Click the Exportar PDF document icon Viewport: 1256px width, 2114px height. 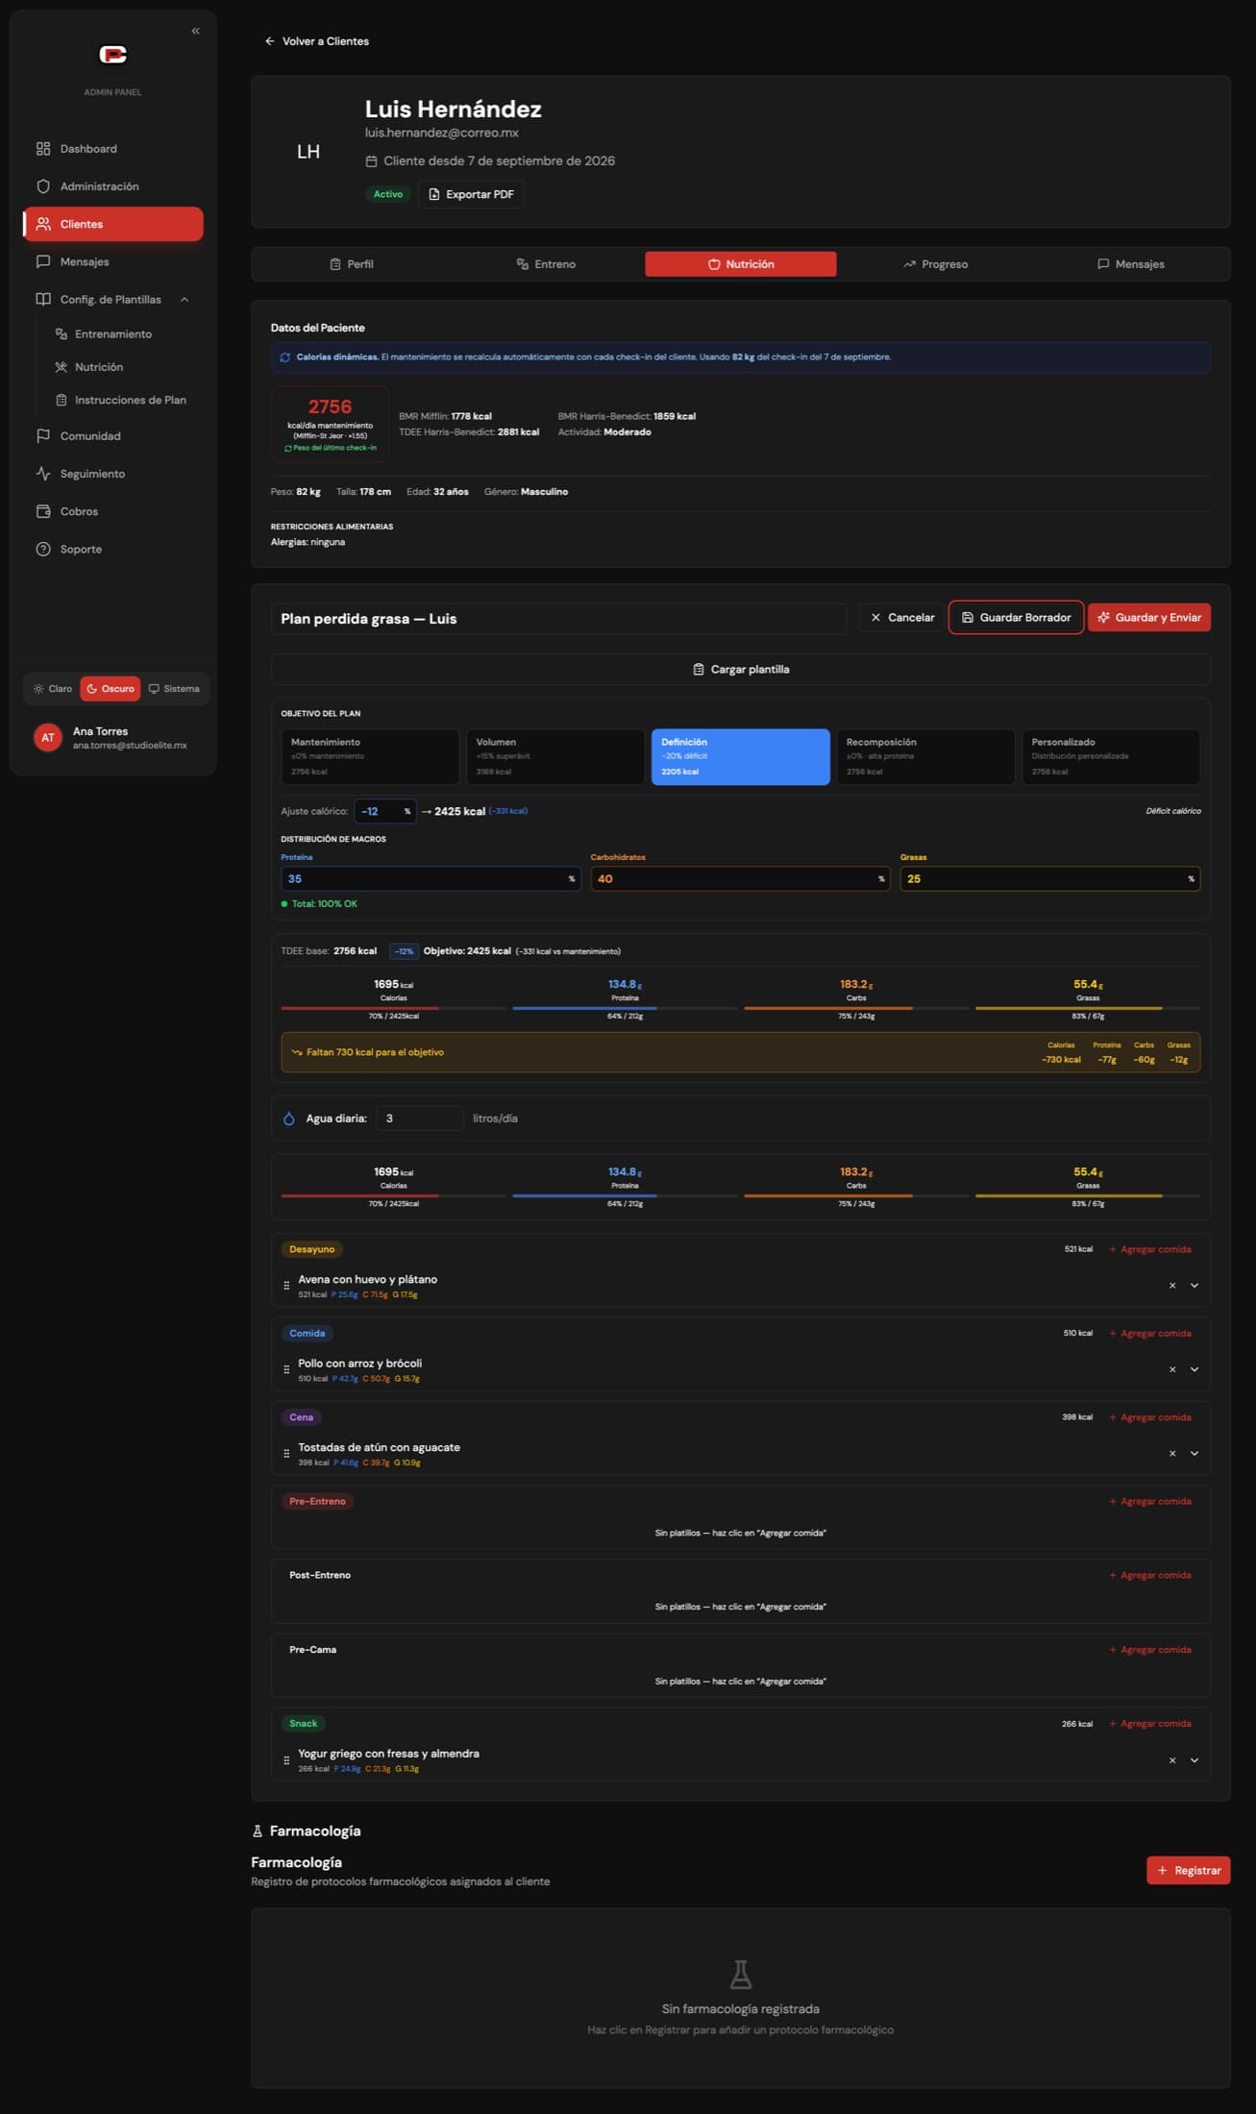(434, 194)
